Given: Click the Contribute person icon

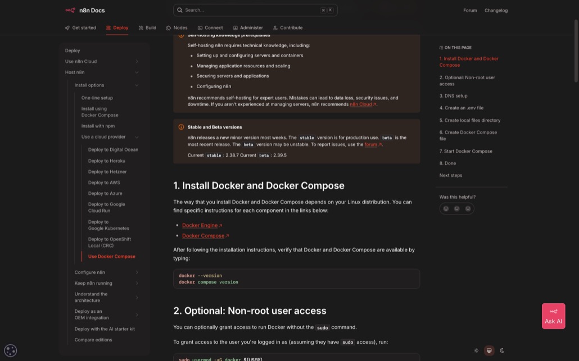Looking at the screenshot, I should tap(275, 28).
